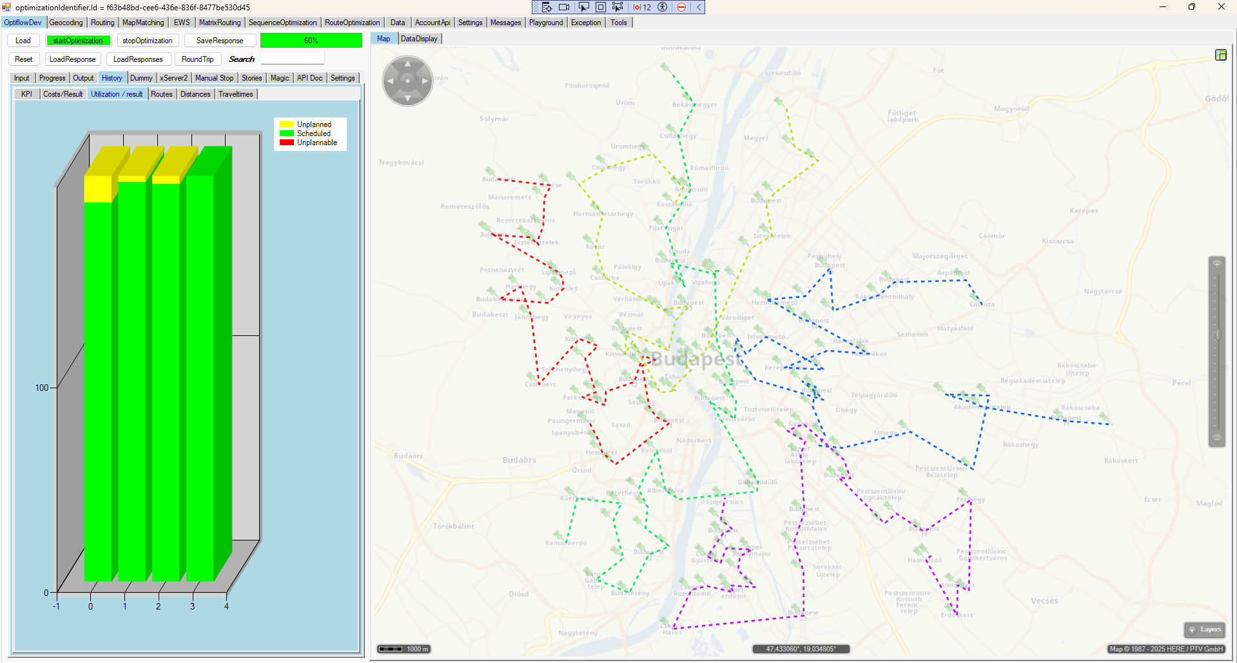The image size is (1237, 663).
Task: Collapse the debug toolbar with chevron
Action: coord(698,7)
